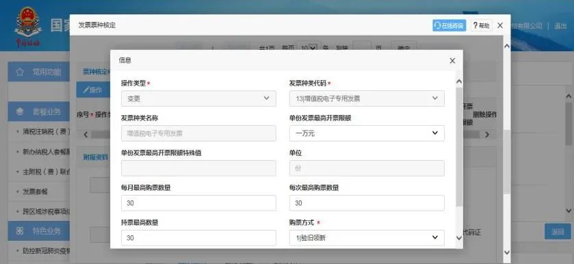Click 发票票种核定 window scrollbar down arrow

point(507,252)
